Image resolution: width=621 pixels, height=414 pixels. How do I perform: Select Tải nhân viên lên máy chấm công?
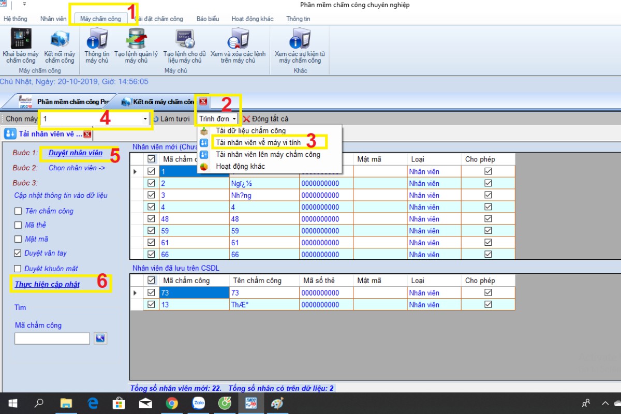point(268,154)
